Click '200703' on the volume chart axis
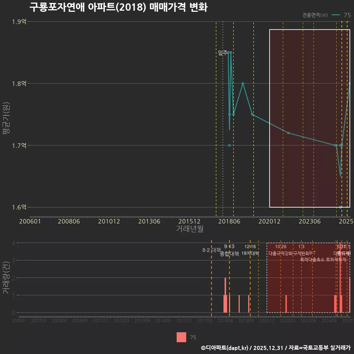This screenshot has height=354, width=354. tap(39, 320)
